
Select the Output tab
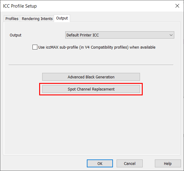(62, 18)
